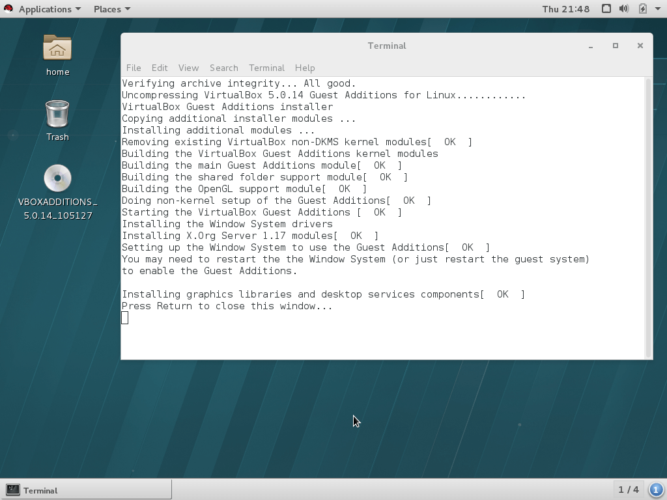Minimize the Terminal window
The width and height of the screenshot is (667, 500).
coord(591,46)
